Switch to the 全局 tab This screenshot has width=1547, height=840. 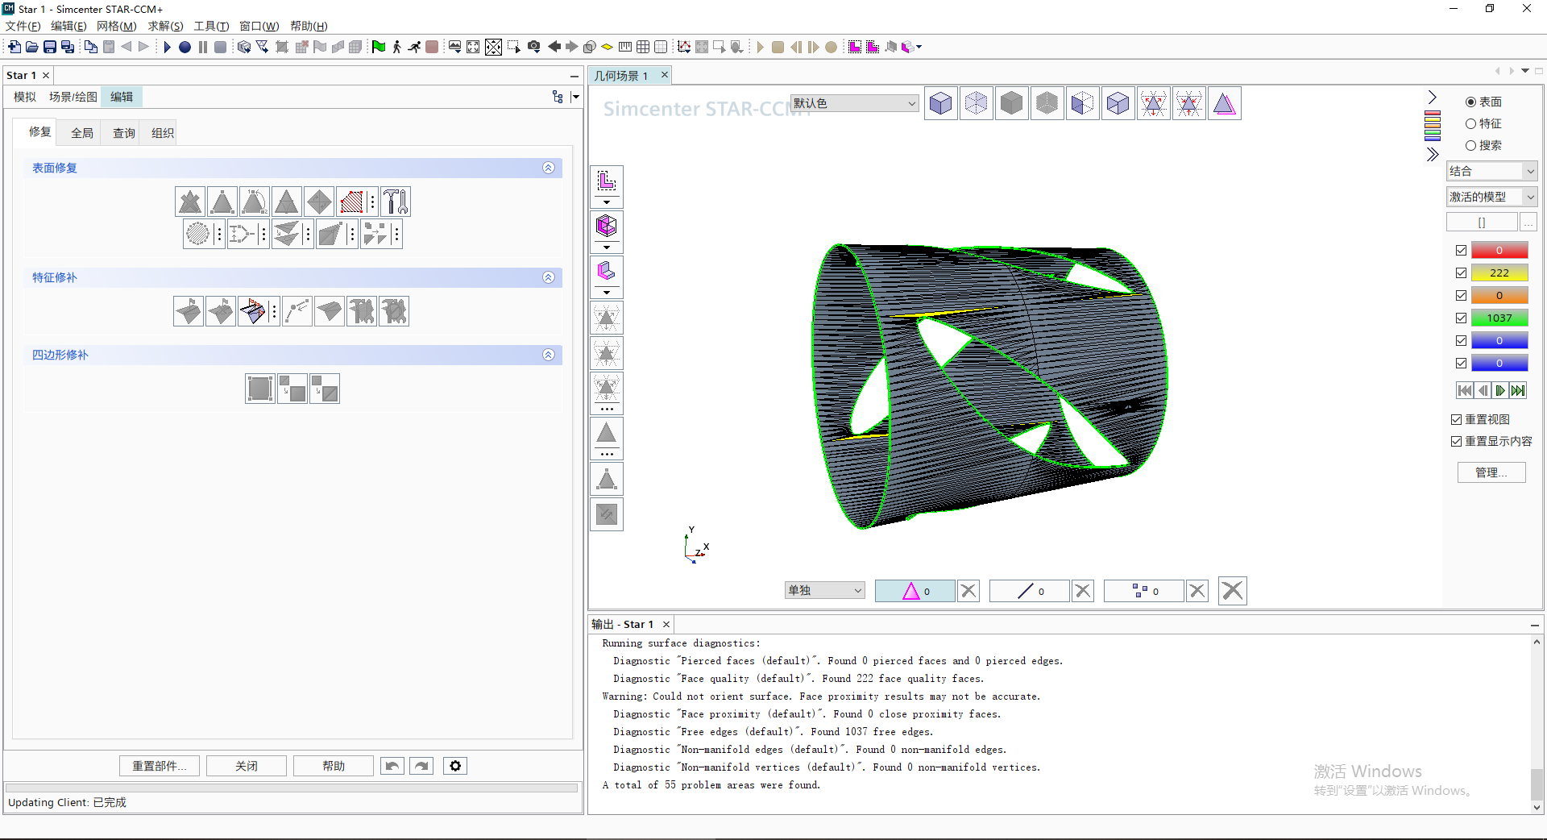point(82,133)
